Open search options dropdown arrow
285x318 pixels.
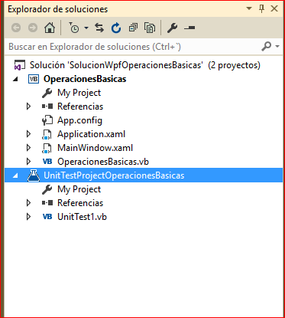[x=277, y=46]
